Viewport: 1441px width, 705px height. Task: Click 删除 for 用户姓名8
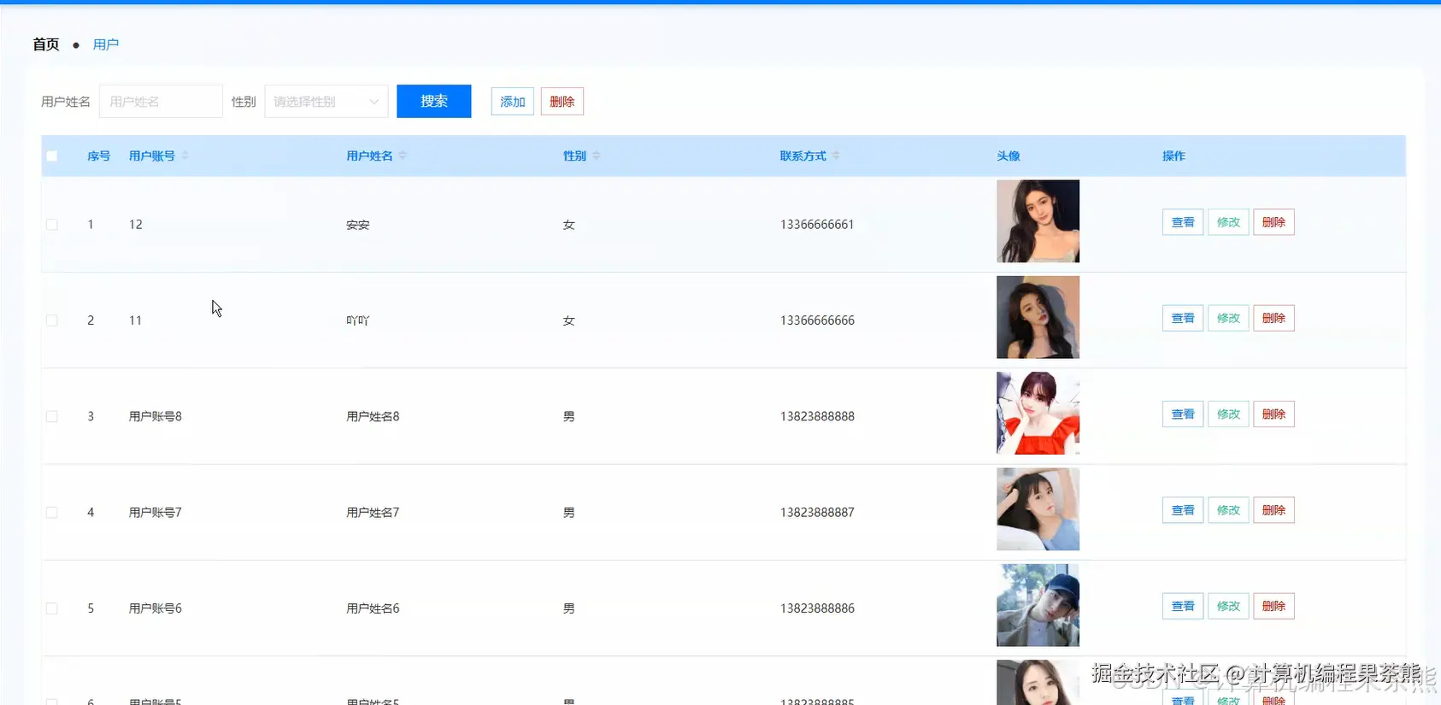pos(1273,414)
